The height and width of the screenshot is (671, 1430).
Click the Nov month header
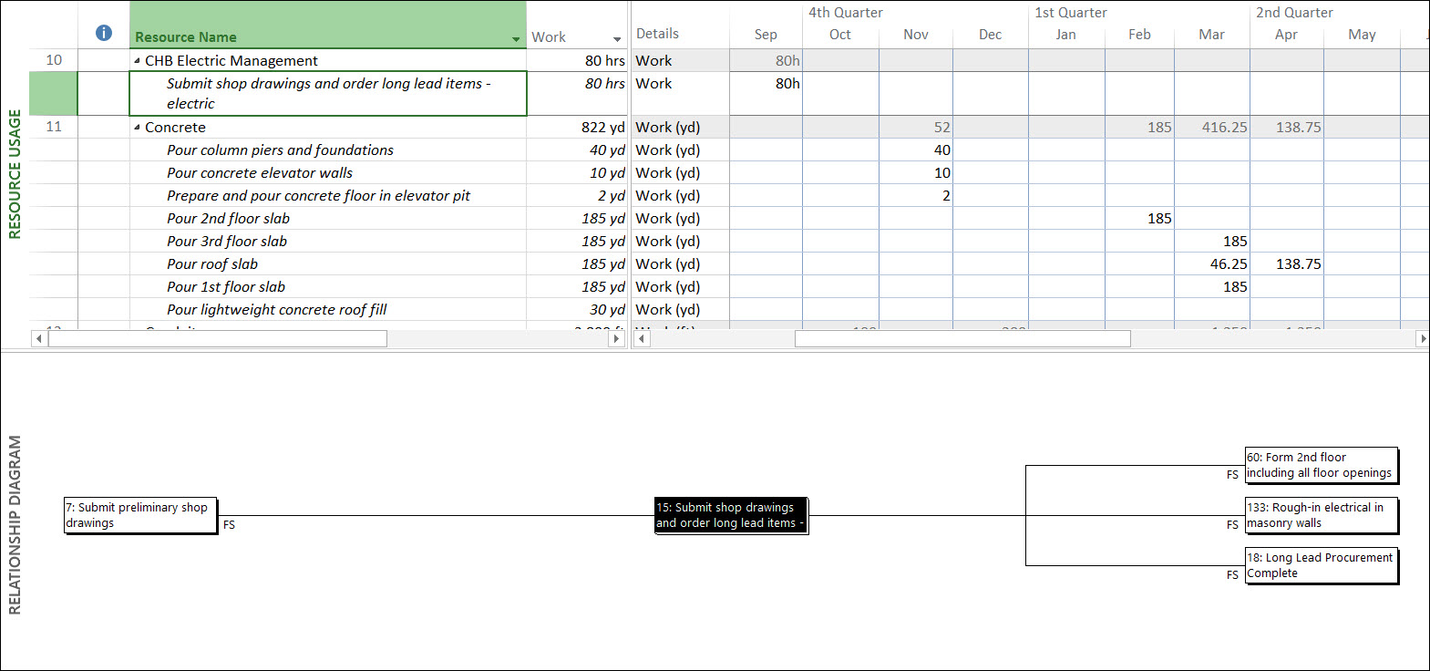coord(916,35)
